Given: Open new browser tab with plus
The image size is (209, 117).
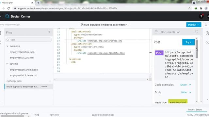Looking at the screenshot, I should coord(38,3).
